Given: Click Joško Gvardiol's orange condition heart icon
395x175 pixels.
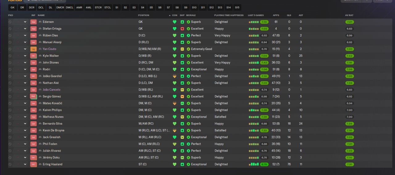Looking at the screenshot, I should (x=174, y=76).
